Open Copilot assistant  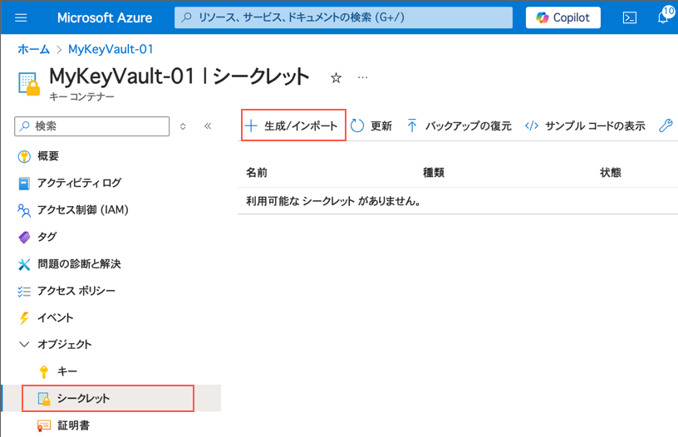tap(563, 17)
